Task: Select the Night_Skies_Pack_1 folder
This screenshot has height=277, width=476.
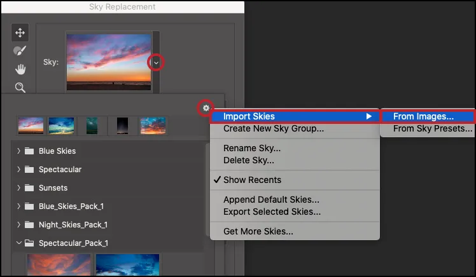Action: coord(73,225)
